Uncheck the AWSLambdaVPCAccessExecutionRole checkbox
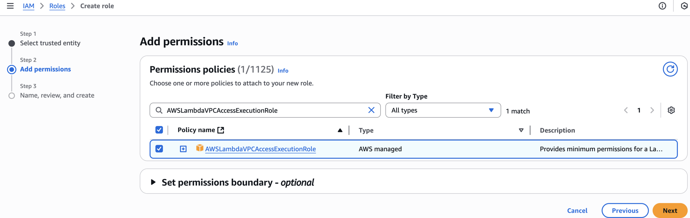Image resolution: width=690 pixels, height=218 pixels. pyautogui.click(x=159, y=149)
